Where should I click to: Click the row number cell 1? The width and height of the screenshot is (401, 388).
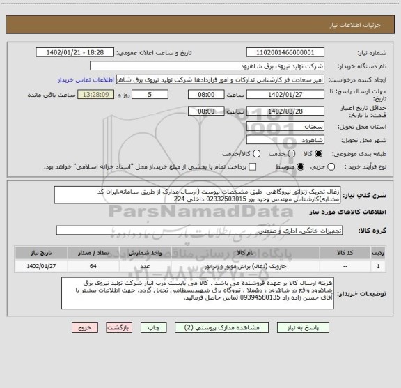tap(378, 266)
